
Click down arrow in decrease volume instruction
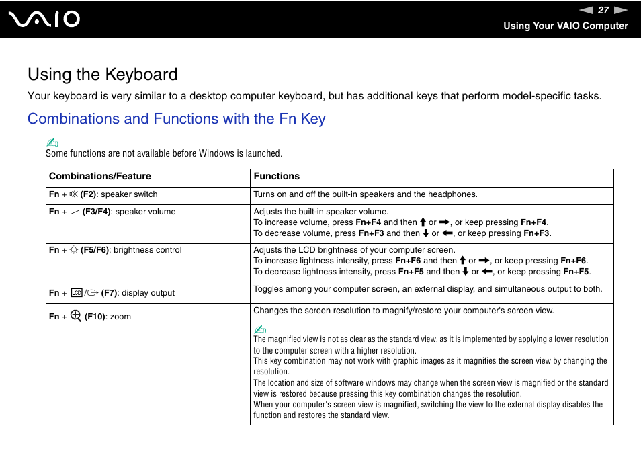point(425,233)
